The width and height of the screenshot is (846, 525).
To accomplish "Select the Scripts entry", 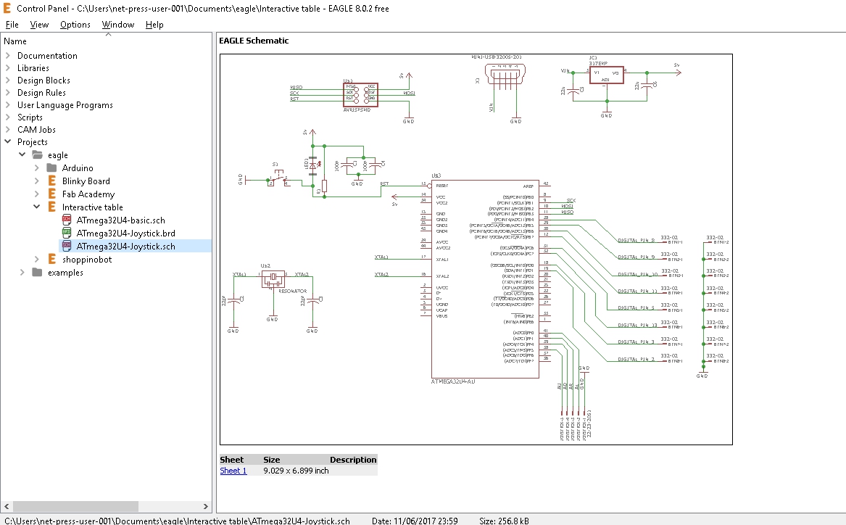I will [x=30, y=117].
